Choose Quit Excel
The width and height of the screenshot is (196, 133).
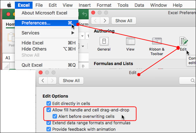(46, 65)
